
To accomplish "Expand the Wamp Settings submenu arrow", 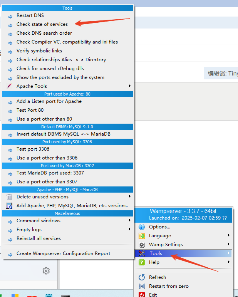I will [229, 244].
